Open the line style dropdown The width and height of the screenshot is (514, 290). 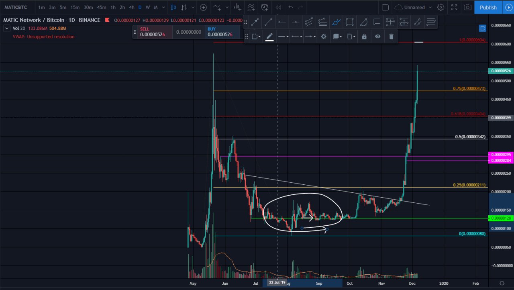(x=283, y=37)
